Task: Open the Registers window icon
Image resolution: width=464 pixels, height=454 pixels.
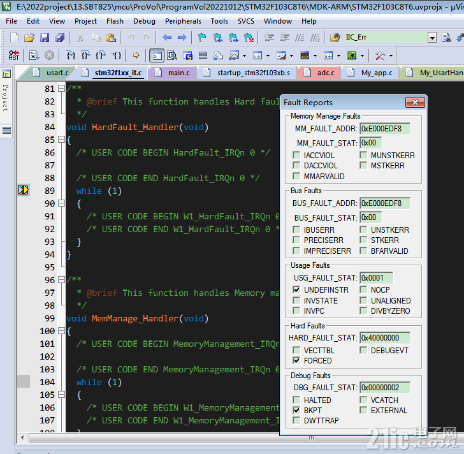Action: pyautogui.click(x=203, y=55)
